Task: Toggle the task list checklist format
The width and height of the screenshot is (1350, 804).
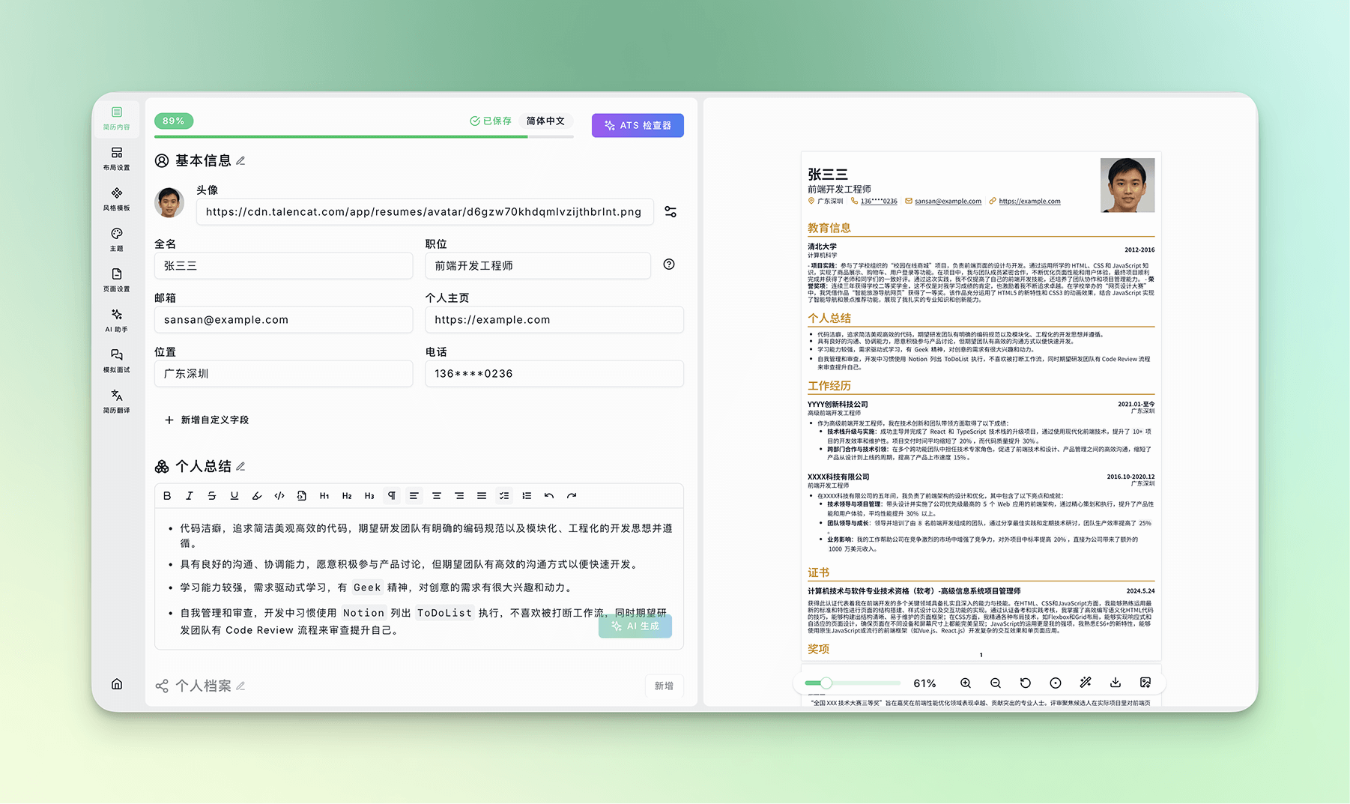Action: click(504, 496)
